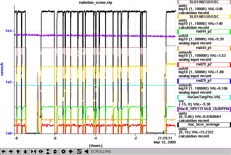Select the SLD1H02GDOSC curve legend label

(x=204, y=2)
